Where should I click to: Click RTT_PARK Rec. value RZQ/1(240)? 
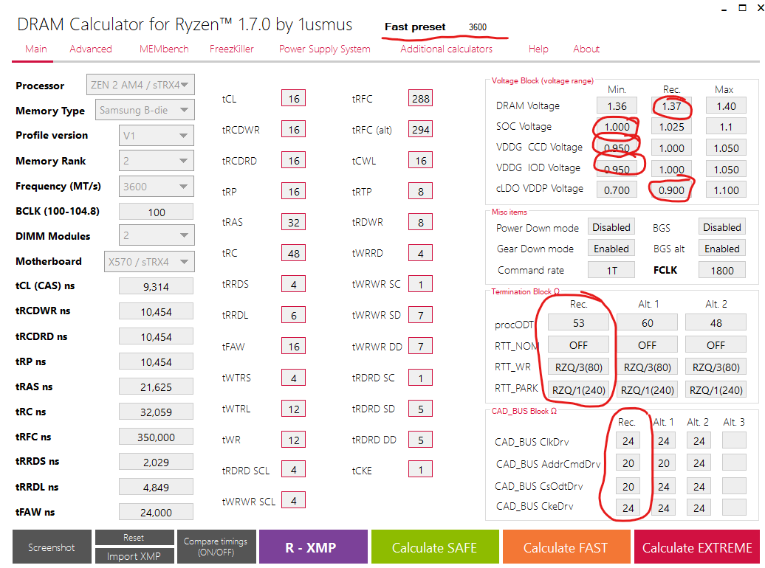pyautogui.click(x=579, y=390)
